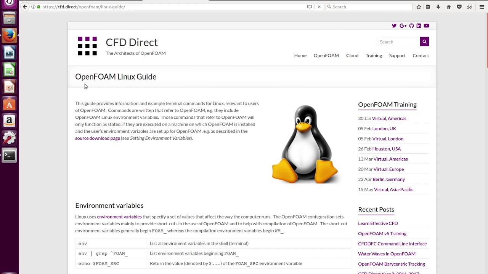Open LibreOffice Calc from the dock

click(x=9, y=70)
